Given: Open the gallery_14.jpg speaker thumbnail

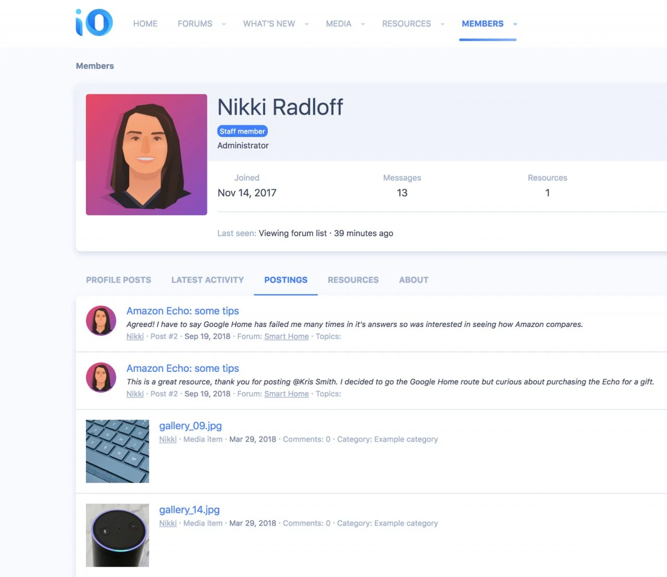Looking at the screenshot, I should coord(117,535).
